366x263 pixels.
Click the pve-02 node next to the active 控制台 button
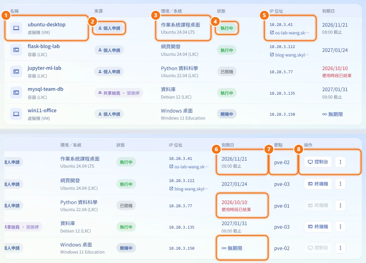(282, 162)
